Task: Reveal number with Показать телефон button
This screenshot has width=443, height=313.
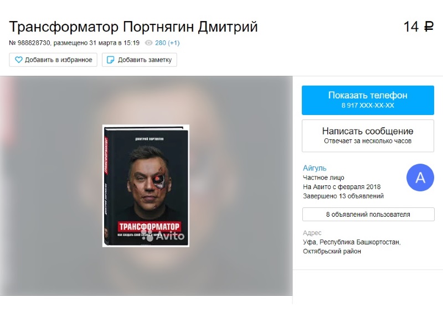Action: coord(368,100)
